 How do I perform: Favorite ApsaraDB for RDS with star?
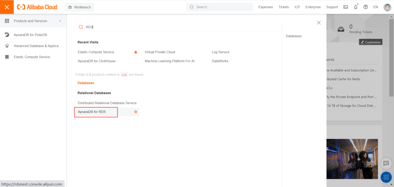click(x=136, y=112)
